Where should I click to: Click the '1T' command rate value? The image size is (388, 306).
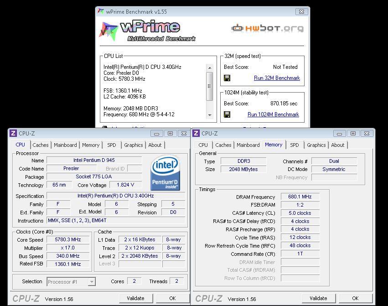point(300,254)
